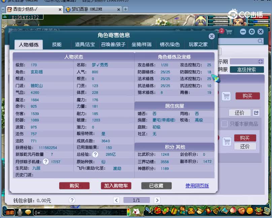Switch to 锦衣/染色 tab

click(x=170, y=44)
